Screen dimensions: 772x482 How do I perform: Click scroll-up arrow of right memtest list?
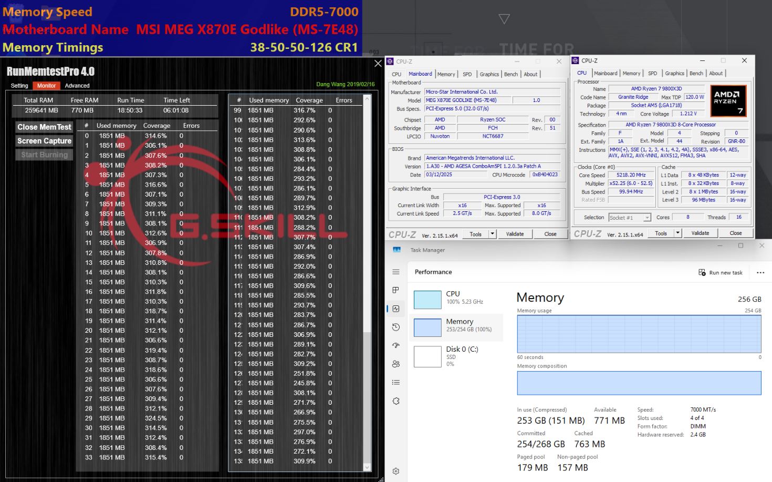[x=367, y=99]
